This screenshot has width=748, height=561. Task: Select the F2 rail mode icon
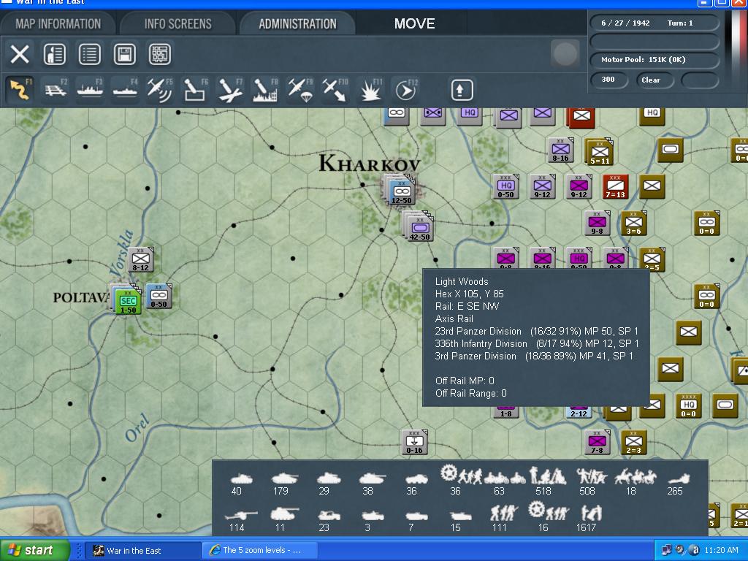[56, 90]
